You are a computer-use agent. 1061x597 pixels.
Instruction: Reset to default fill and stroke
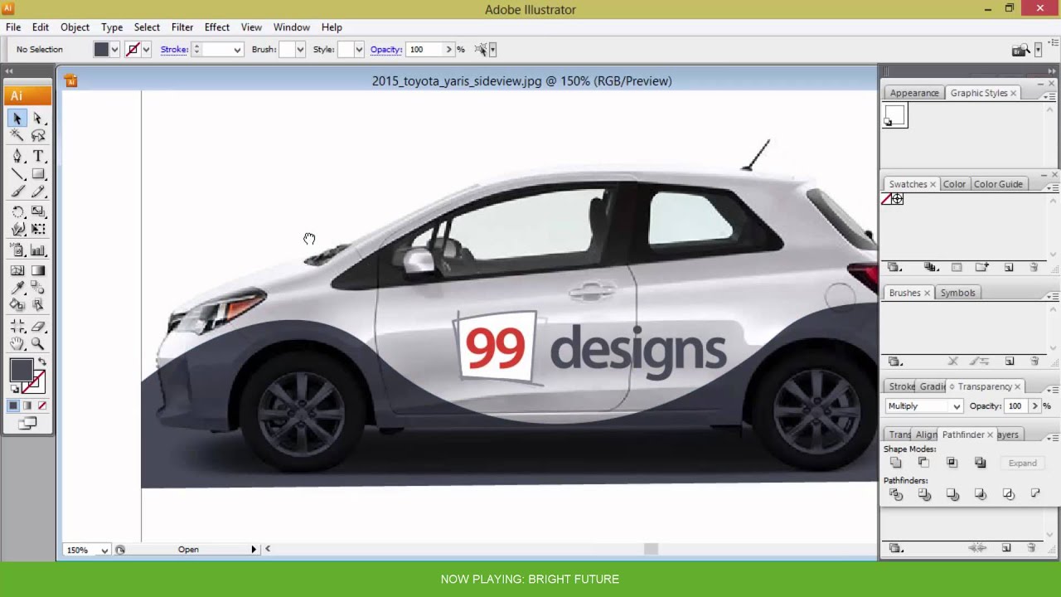tap(15, 389)
